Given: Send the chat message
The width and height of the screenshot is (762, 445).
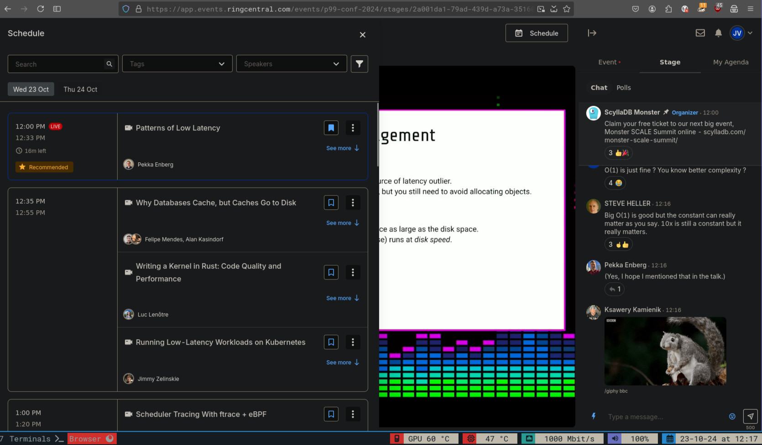Looking at the screenshot, I should 750,416.
